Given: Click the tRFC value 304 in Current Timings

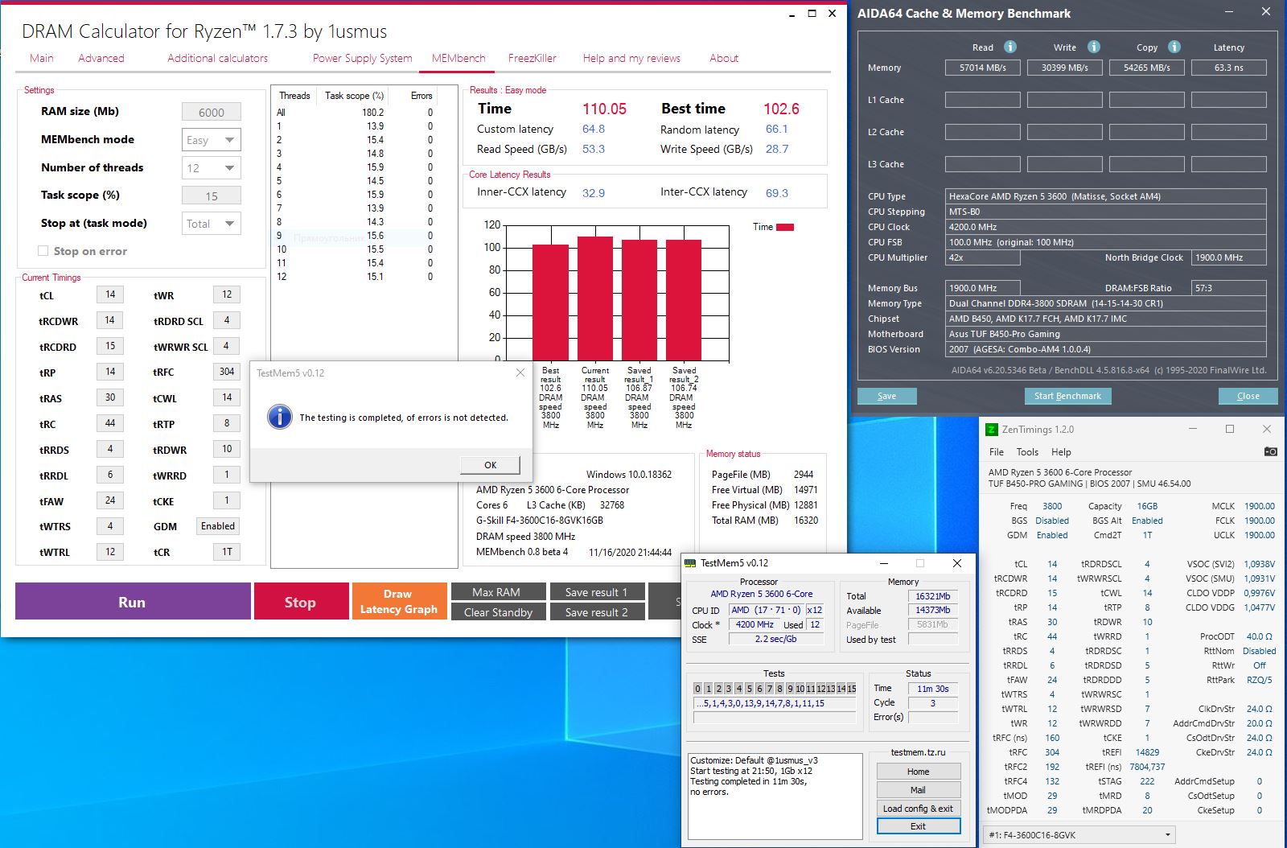Looking at the screenshot, I should (227, 372).
